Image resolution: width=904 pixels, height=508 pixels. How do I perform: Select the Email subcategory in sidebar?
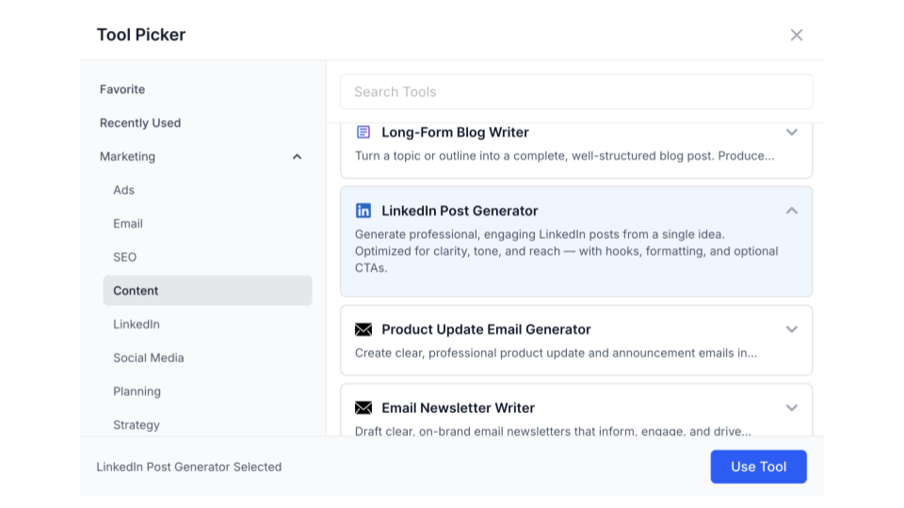click(x=128, y=224)
